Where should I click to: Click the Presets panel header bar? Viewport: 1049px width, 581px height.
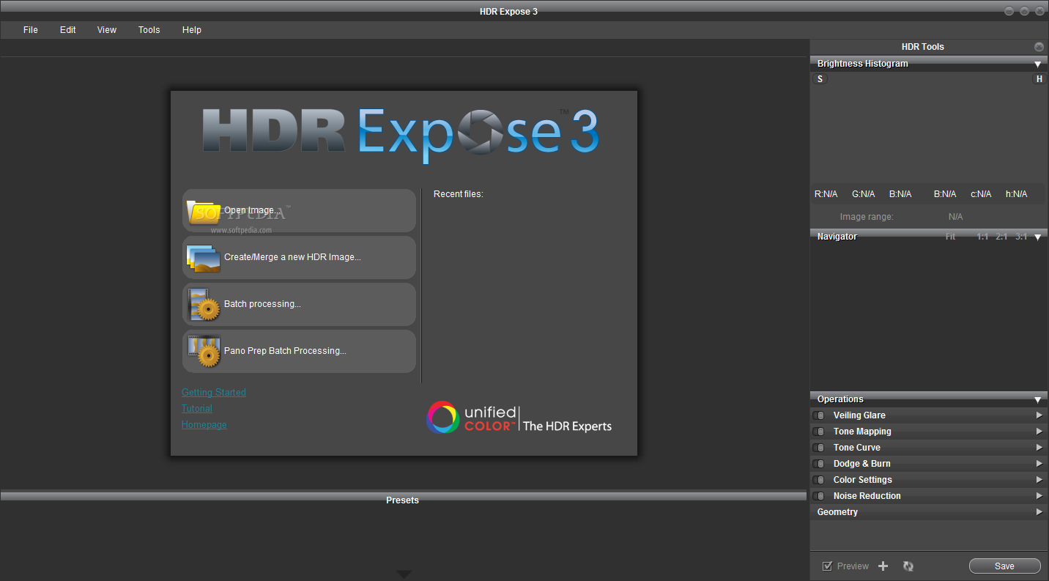tap(403, 498)
